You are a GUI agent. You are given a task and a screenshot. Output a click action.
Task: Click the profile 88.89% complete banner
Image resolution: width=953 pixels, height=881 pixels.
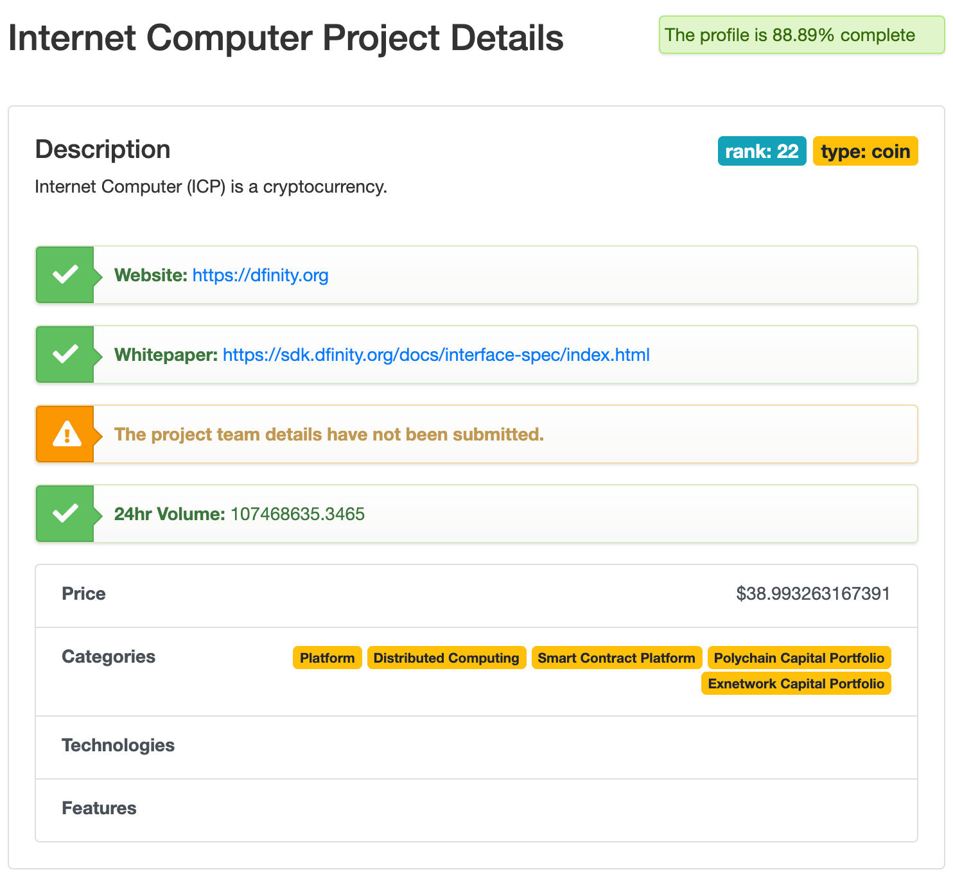click(801, 35)
